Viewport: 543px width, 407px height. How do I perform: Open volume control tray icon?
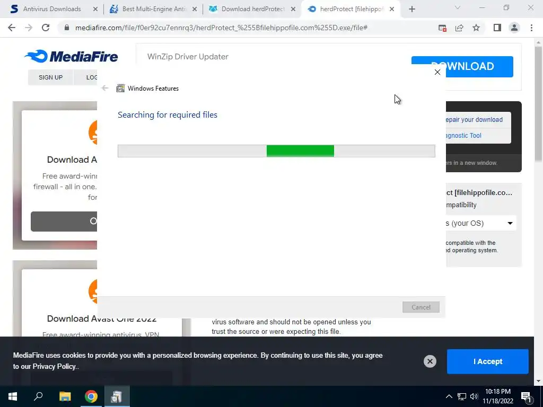(x=474, y=396)
